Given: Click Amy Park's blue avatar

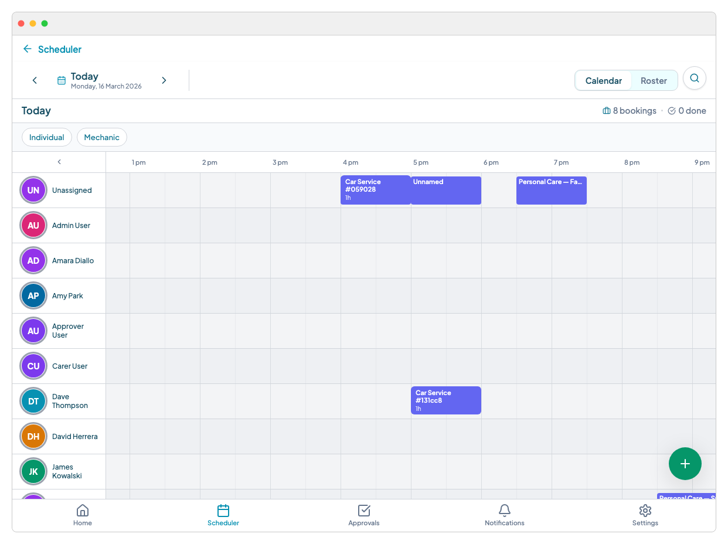Looking at the screenshot, I should point(33,296).
